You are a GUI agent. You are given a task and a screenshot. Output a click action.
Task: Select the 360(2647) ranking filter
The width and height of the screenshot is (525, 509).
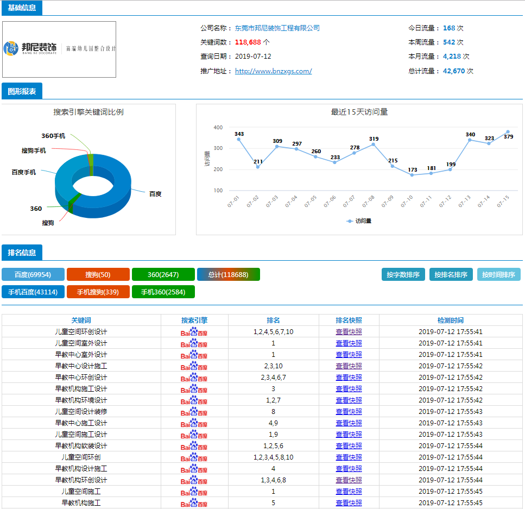point(163,275)
